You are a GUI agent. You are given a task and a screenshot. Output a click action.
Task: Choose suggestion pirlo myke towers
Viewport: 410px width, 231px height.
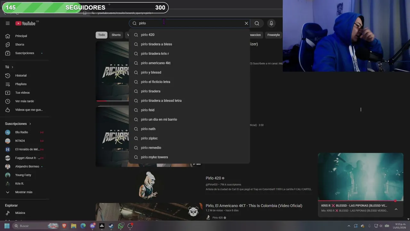click(x=189, y=157)
